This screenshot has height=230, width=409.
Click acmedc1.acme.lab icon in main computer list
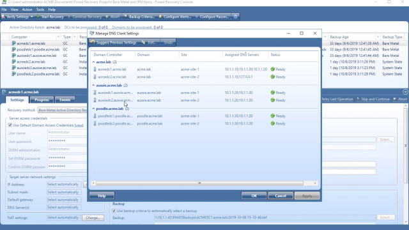[13, 43]
